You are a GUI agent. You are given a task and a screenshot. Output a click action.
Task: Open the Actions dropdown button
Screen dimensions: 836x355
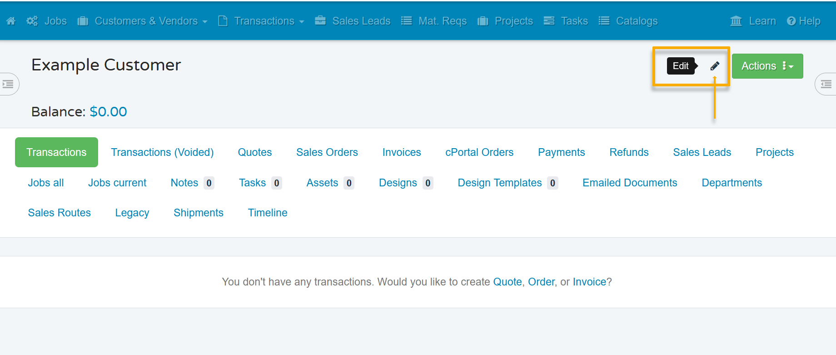(x=767, y=66)
